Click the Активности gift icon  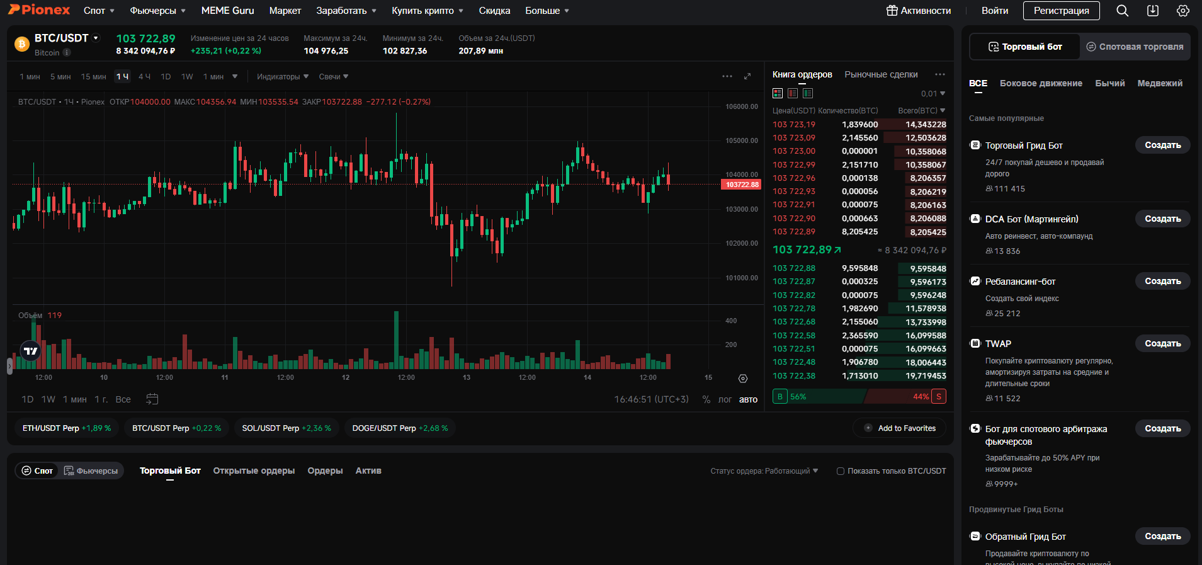pyautogui.click(x=892, y=11)
